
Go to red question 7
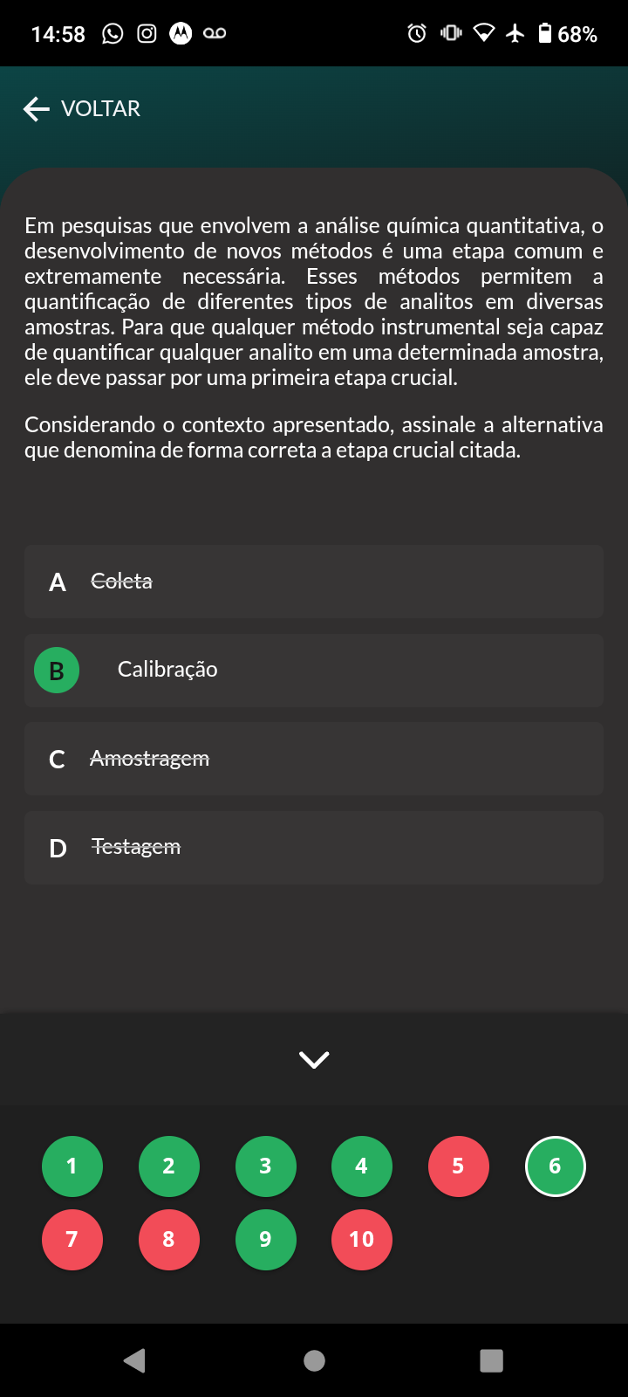coord(72,1240)
